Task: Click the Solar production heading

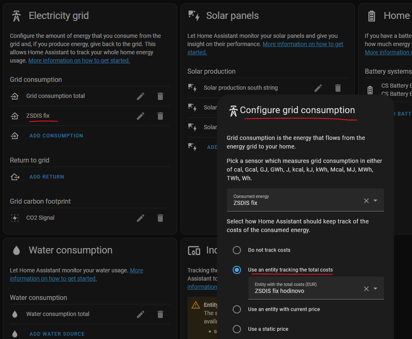Action: point(211,71)
